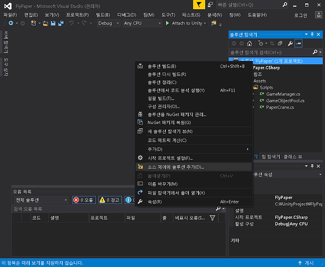
Task: Toggle the Preview Selected Items button in Solution Explorer
Action: click(298, 43)
